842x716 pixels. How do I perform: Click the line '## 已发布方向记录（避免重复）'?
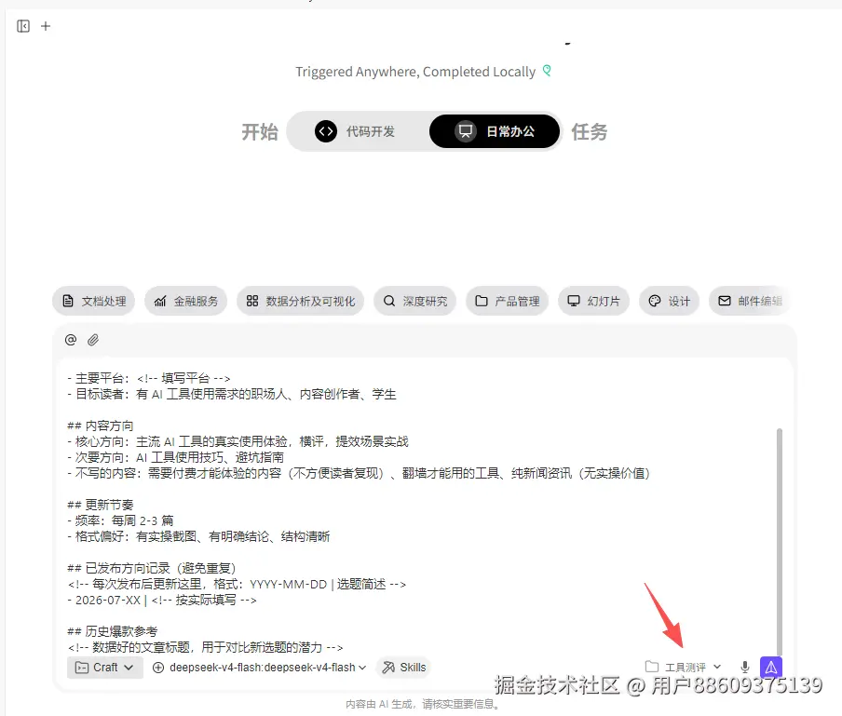pyautogui.click(x=152, y=568)
